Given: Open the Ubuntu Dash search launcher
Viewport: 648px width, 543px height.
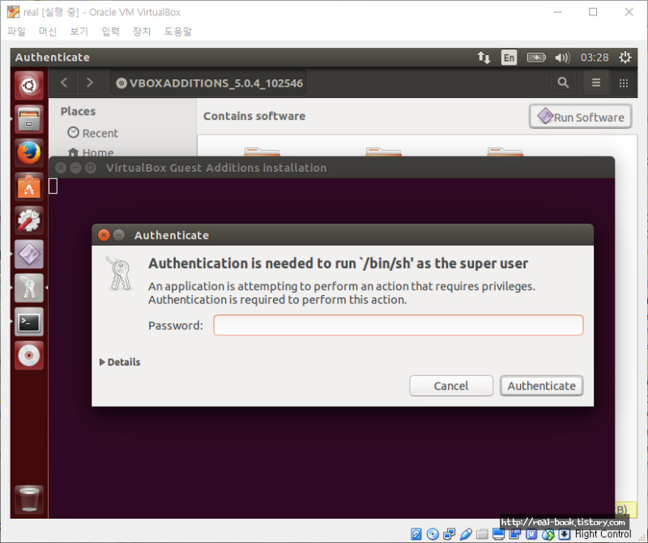Looking at the screenshot, I should (x=29, y=86).
